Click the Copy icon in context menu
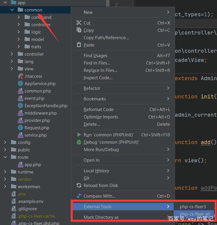217x225 pixels. coord(79,30)
